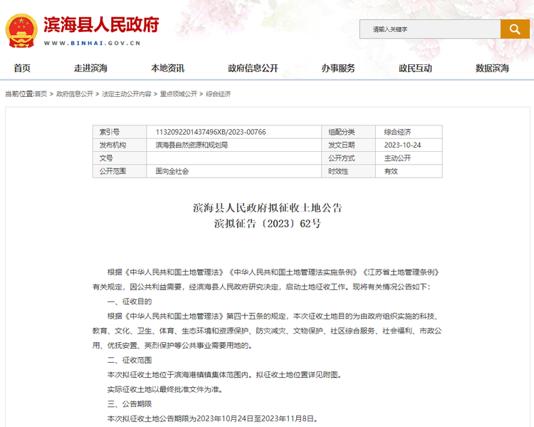The width and height of the screenshot is (534, 427).
Task: Open the 重点领域公开 breadcrumb link
Action: point(179,94)
